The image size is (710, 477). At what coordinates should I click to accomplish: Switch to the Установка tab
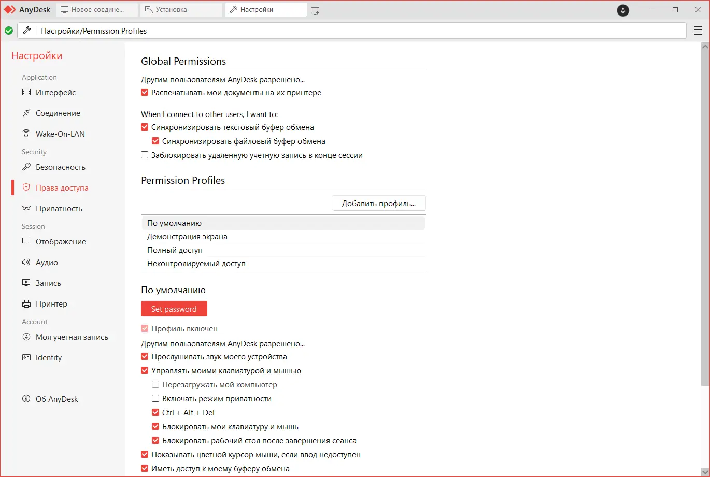pos(181,10)
